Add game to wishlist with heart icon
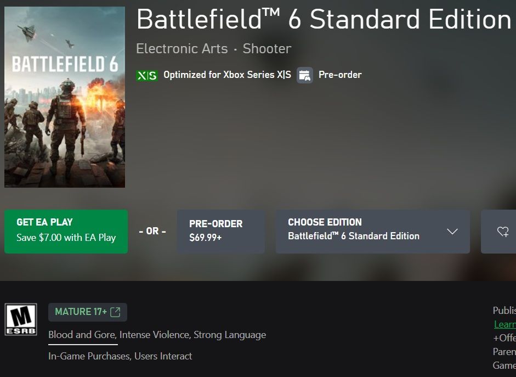 coord(502,232)
